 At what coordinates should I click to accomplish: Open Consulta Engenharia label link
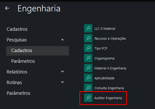109,88
